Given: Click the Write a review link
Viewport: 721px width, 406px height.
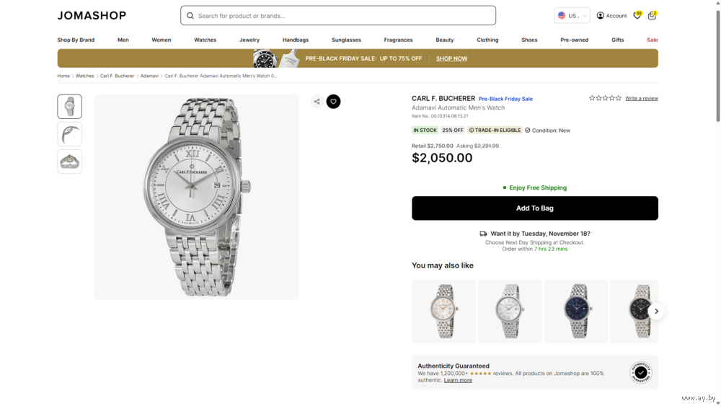Looking at the screenshot, I should pos(641,98).
